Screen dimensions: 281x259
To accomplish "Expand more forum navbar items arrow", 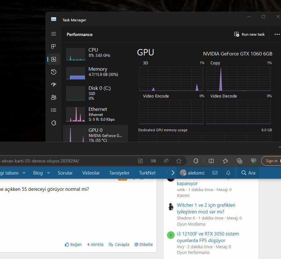I will 173,173.
